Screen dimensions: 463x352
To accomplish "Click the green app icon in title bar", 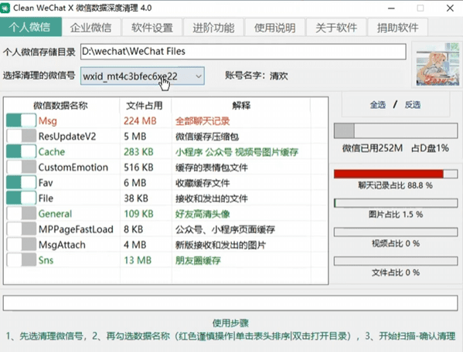I will (x=5, y=8).
